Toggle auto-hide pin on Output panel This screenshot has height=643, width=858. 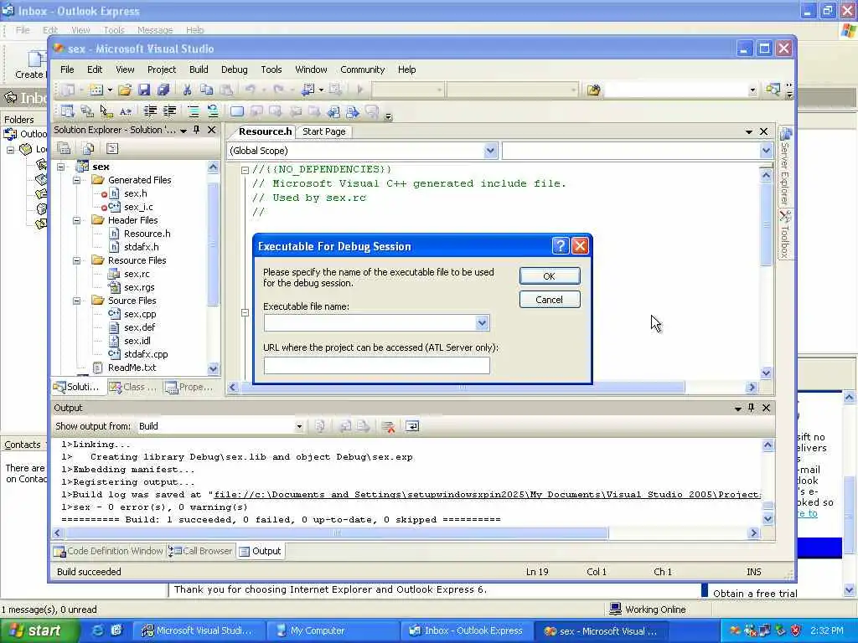(752, 408)
